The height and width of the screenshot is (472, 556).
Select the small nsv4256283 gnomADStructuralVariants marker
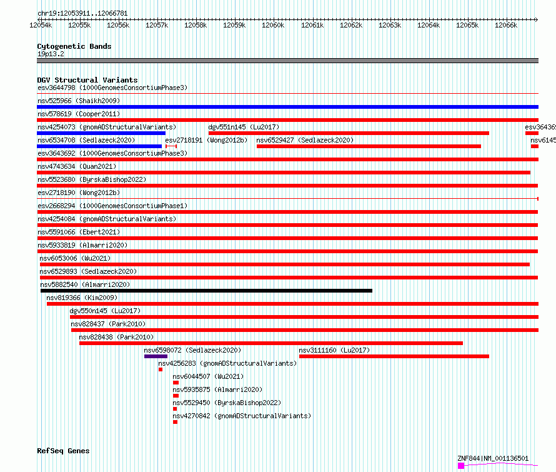tap(161, 369)
